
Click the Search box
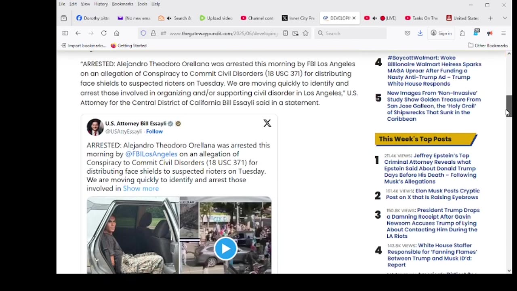(351, 33)
